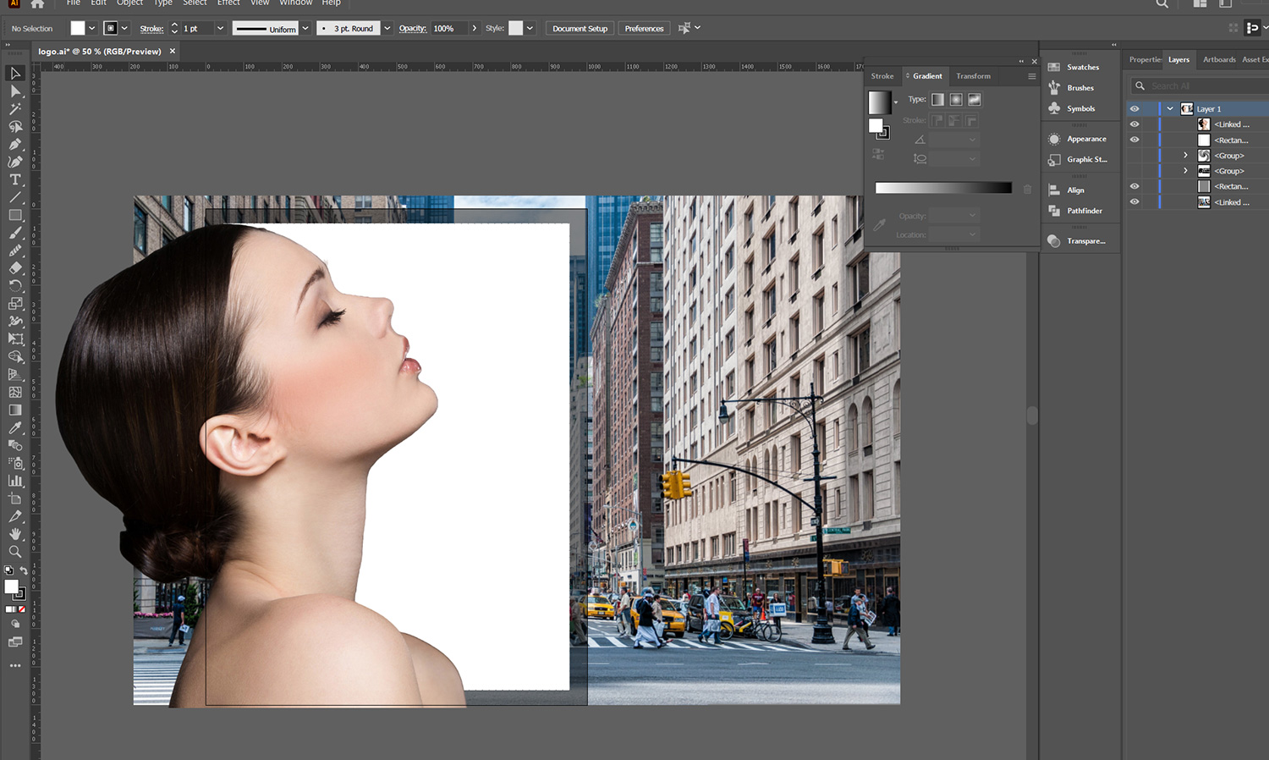
Task: Swap fill and stroke in toolbar
Action: click(24, 570)
